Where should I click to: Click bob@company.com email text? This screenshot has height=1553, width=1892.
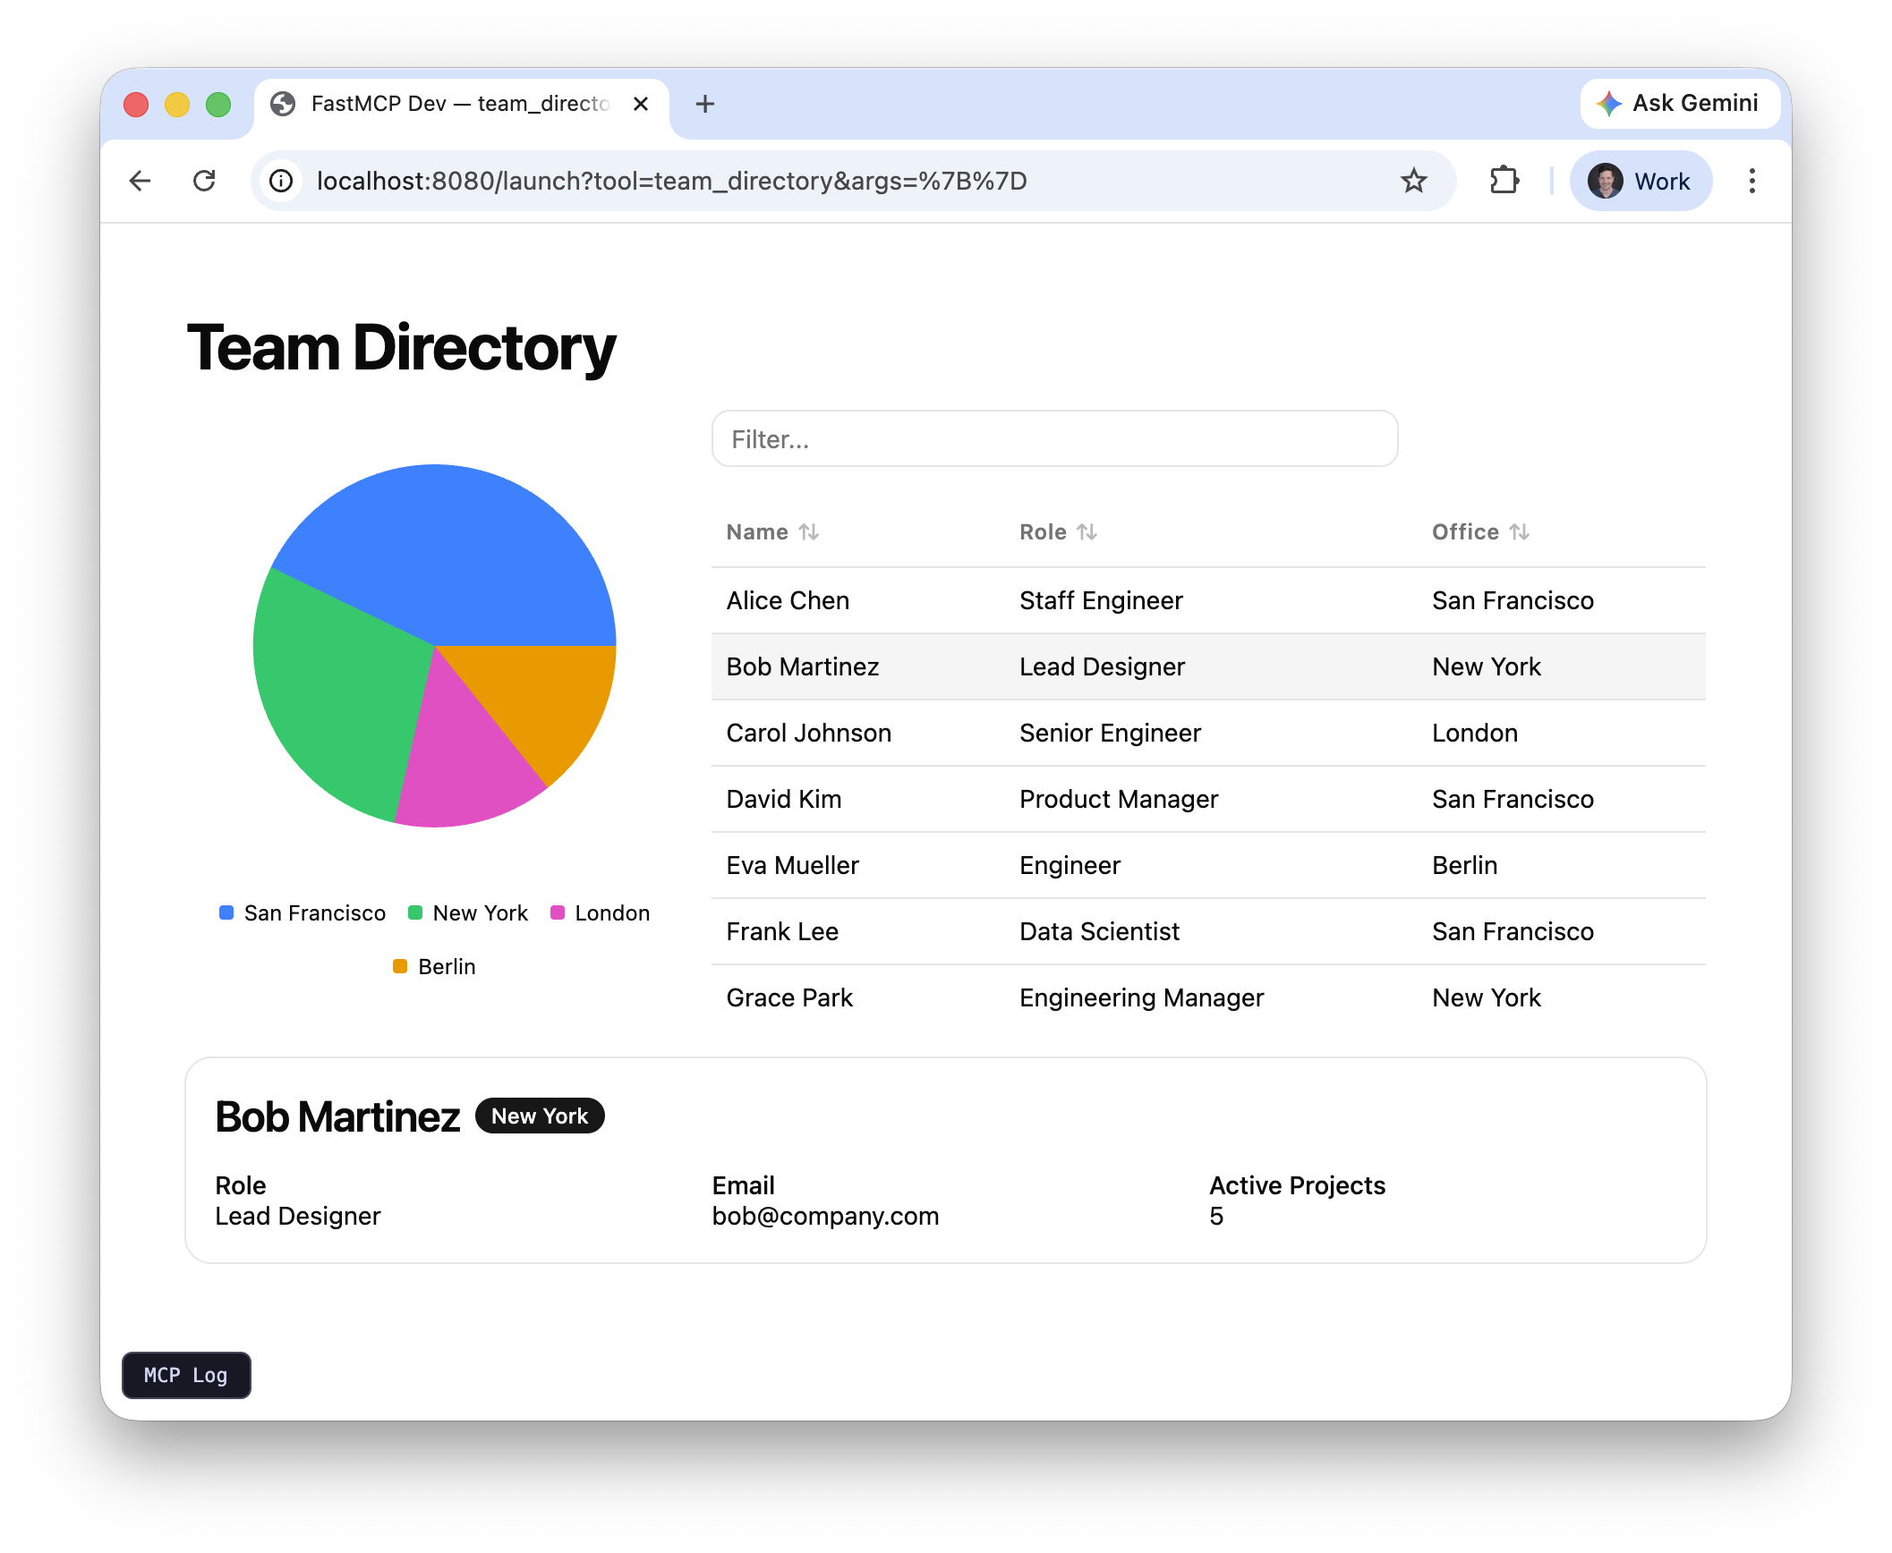825,1216
